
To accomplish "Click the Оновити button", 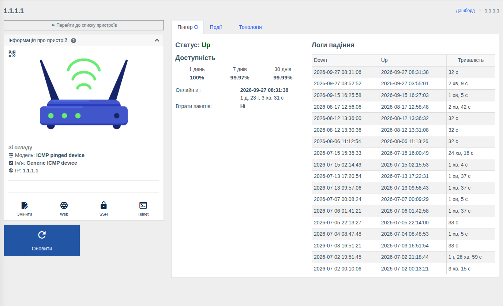I will [x=42, y=240].
